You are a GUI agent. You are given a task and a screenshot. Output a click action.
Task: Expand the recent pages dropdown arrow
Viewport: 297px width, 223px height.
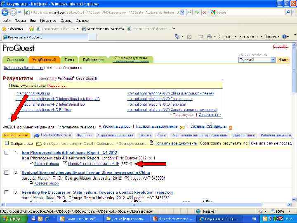[x=20, y=12]
